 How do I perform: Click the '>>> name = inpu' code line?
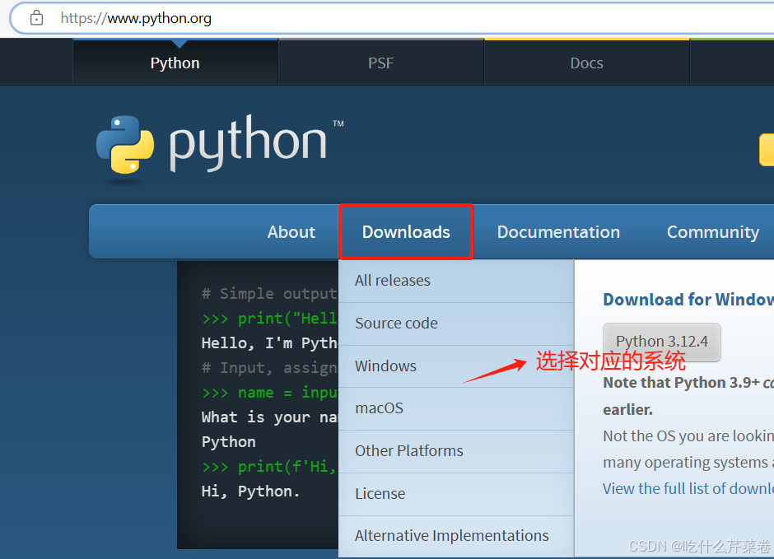pyautogui.click(x=269, y=393)
